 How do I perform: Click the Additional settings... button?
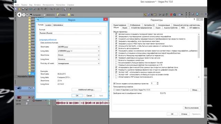[86, 90]
